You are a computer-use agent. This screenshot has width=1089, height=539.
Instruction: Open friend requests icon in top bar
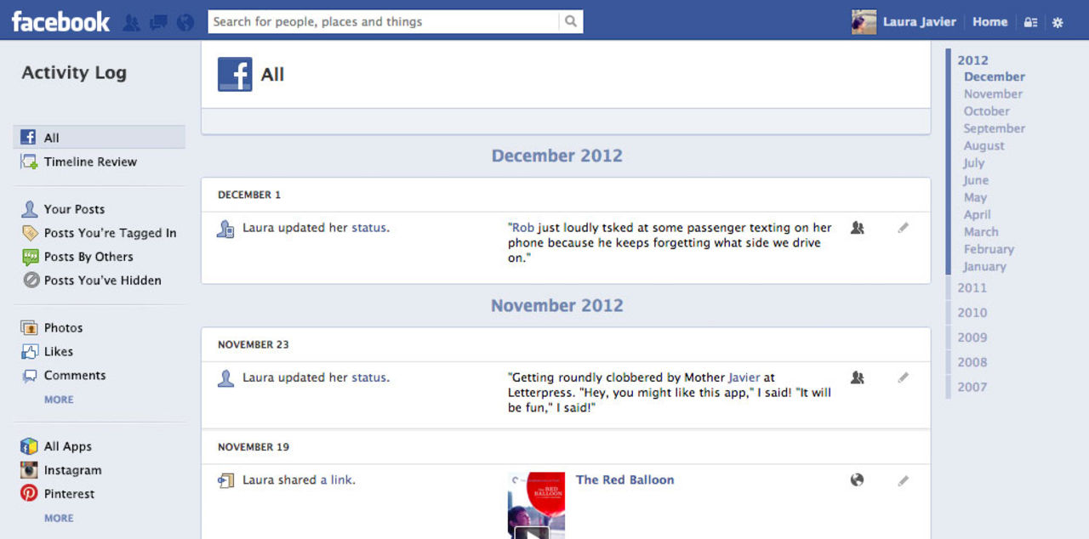[131, 22]
